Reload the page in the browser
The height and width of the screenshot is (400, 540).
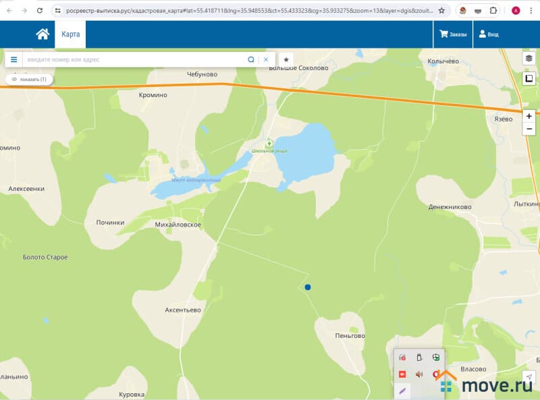tap(40, 11)
